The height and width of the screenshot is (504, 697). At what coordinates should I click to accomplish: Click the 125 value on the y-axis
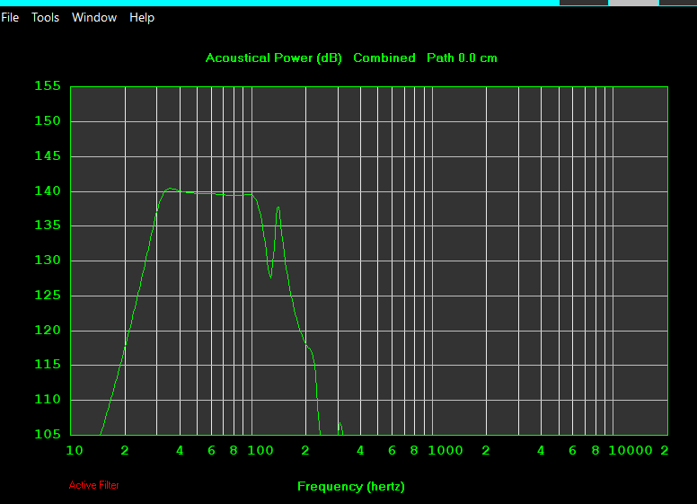(48, 295)
